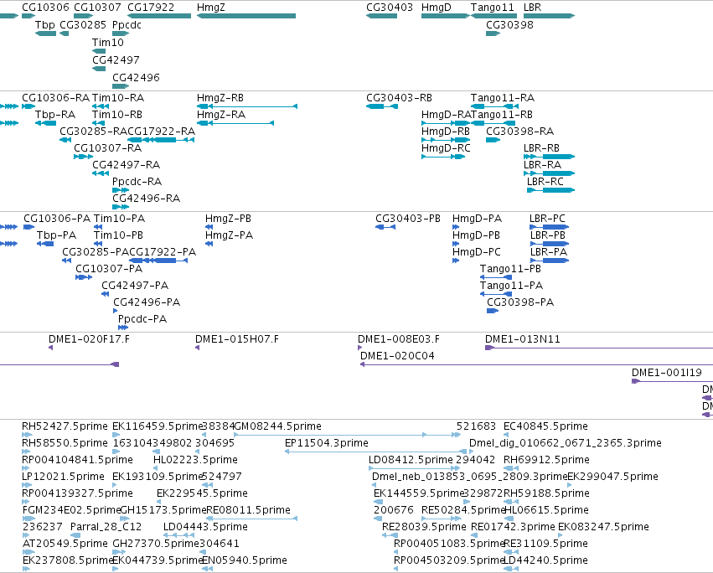713x573 pixels.
Task: Open the RH69912.5prime EST feature
Action: click(510, 468)
